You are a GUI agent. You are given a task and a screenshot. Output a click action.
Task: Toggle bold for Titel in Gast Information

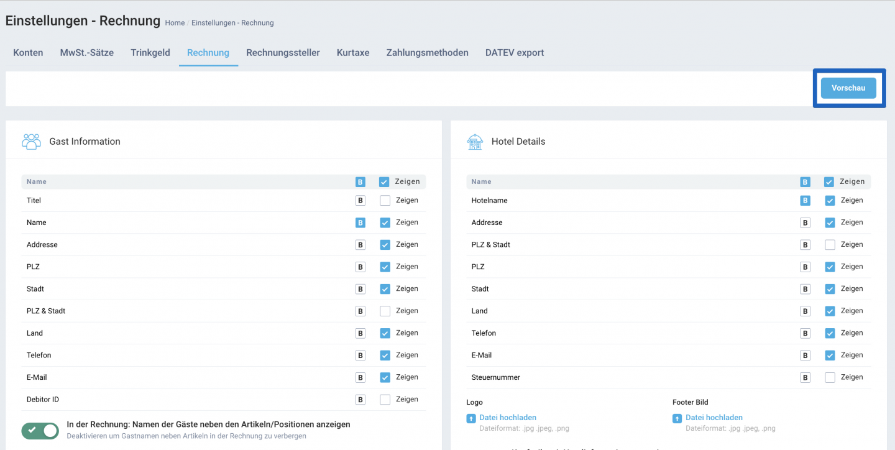tap(360, 201)
